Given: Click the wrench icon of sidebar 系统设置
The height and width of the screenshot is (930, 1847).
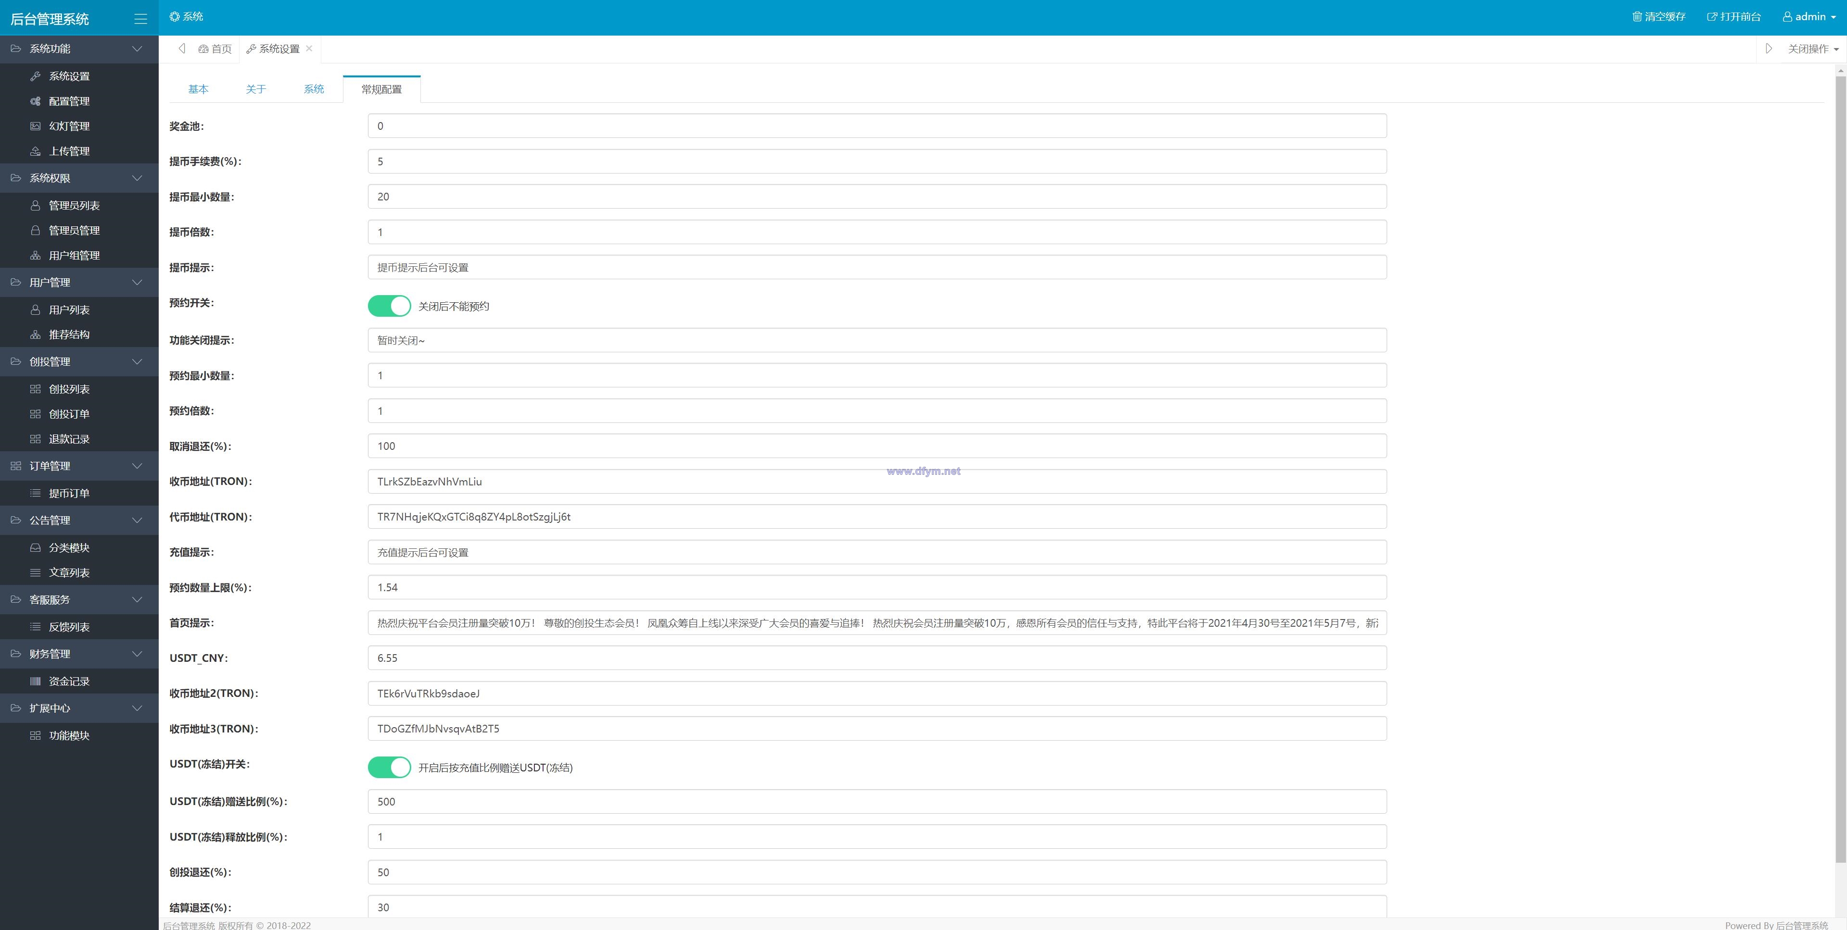Looking at the screenshot, I should (x=35, y=76).
